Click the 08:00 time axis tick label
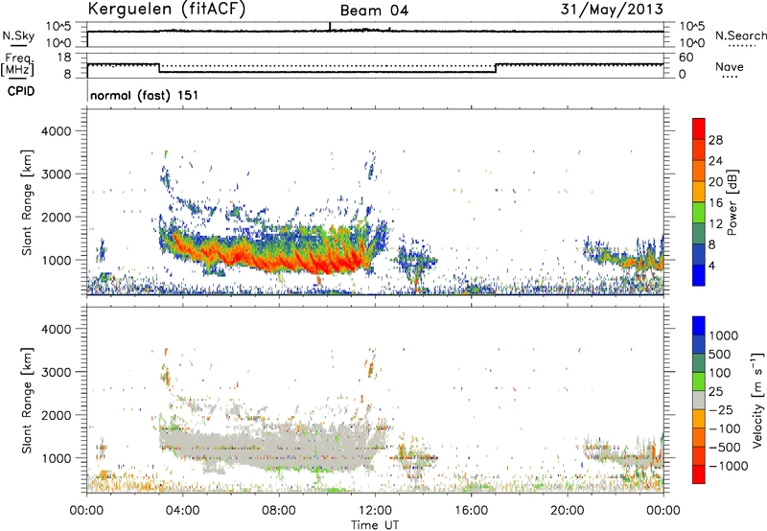This screenshot has width=767, height=531. point(279,511)
